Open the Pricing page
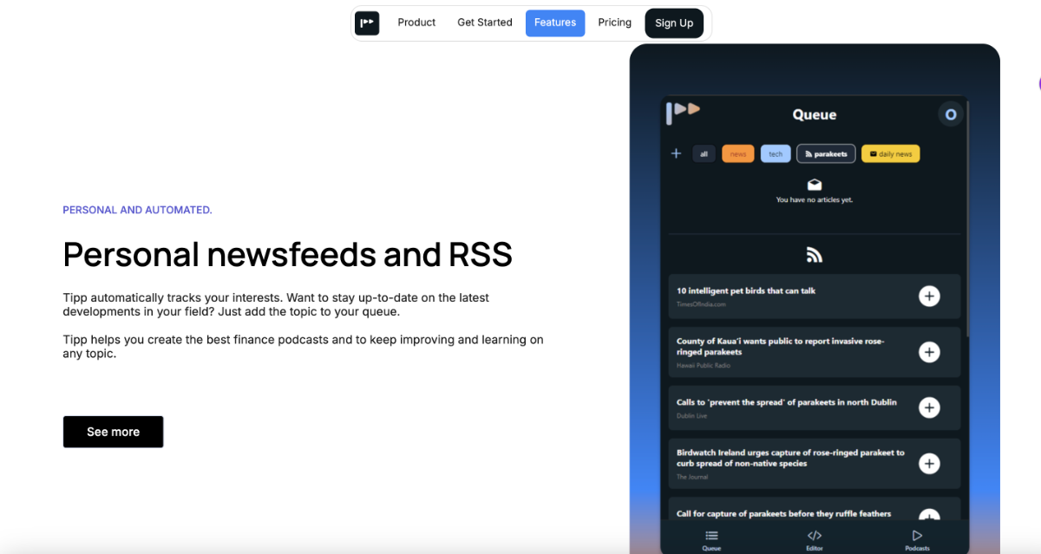The image size is (1041, 554). [x=615, y=23]
